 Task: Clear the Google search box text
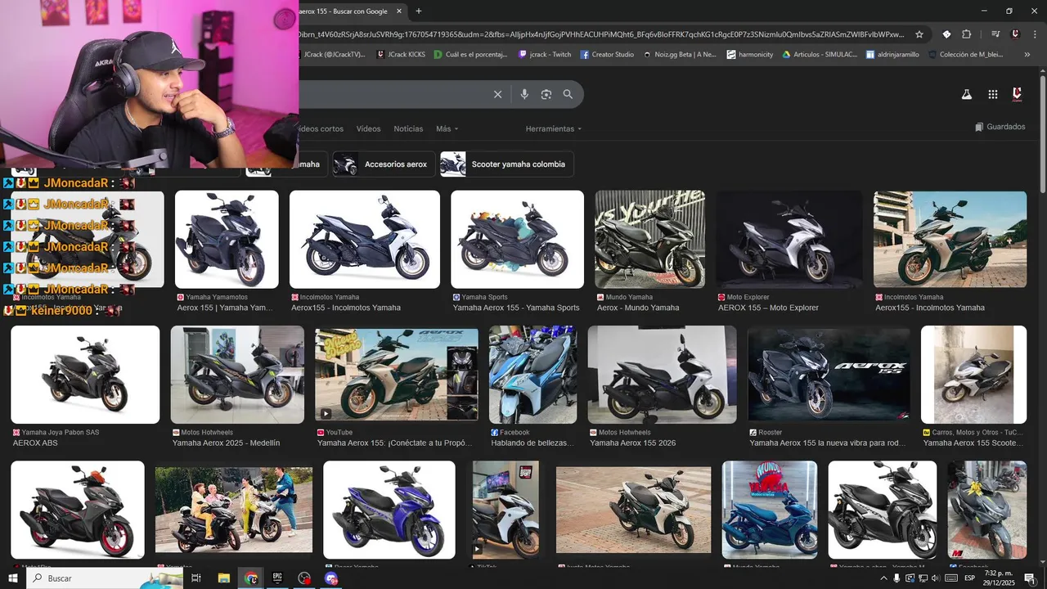pyautogui.click(x=497, y=94)
